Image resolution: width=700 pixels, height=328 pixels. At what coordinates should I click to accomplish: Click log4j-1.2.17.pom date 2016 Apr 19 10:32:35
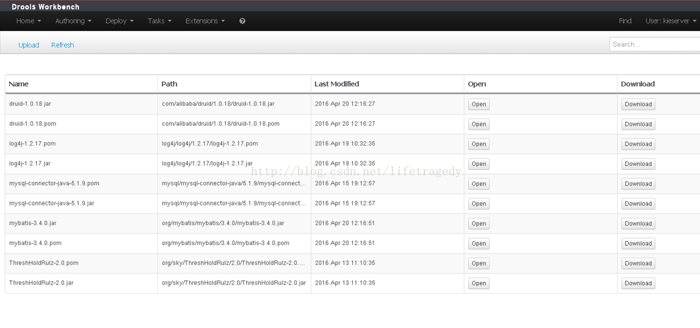pos(344,144)
